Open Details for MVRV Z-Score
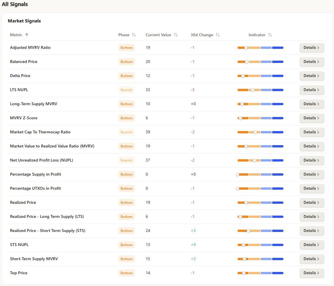Viewport: 334px width, 286px height. pos(312,118)
